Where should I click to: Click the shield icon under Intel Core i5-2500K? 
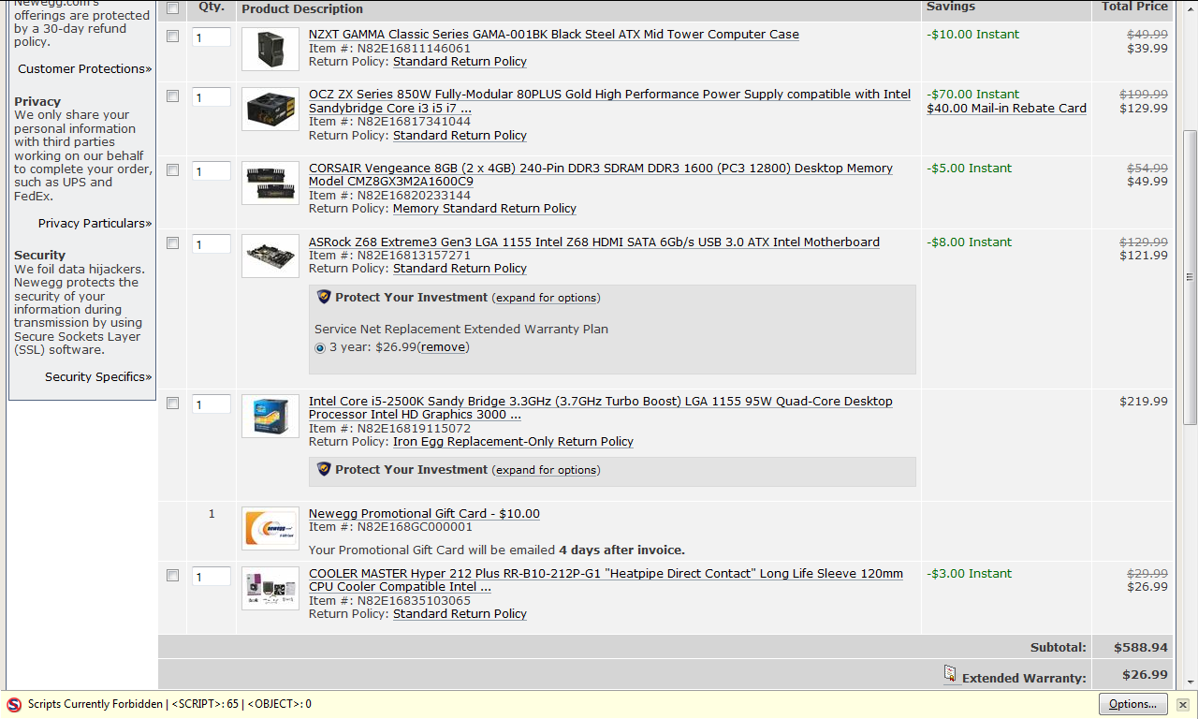[x=324, y=469]
